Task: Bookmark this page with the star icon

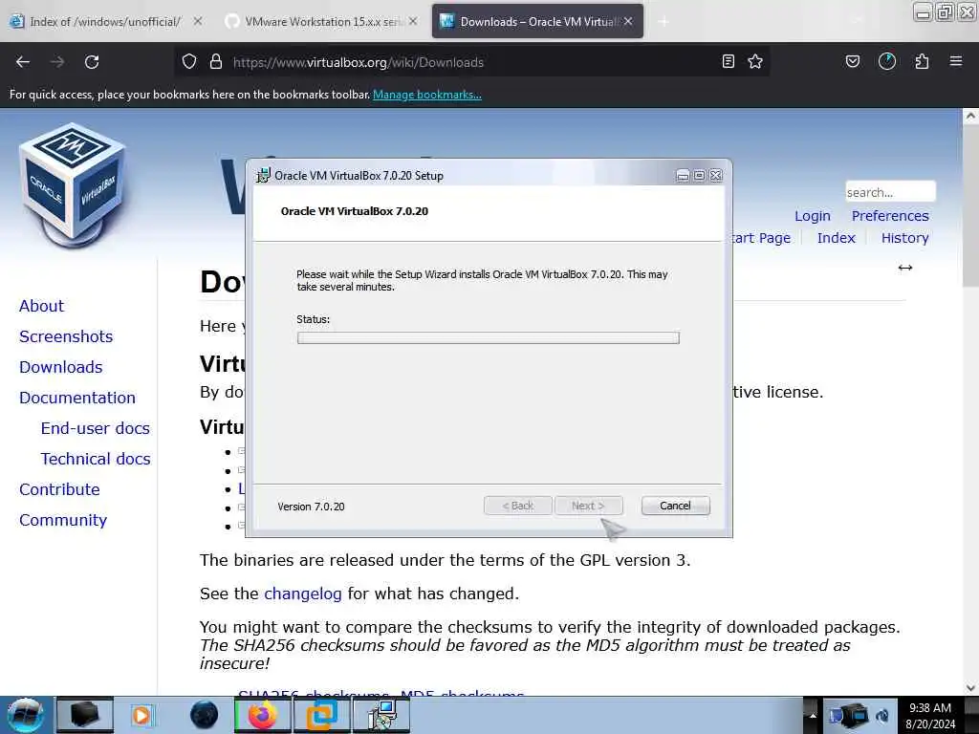Action: (755, 62)
